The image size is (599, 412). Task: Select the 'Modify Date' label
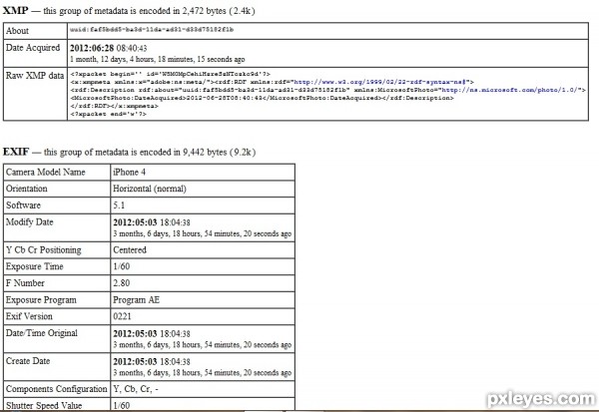(x=29, y=222)
